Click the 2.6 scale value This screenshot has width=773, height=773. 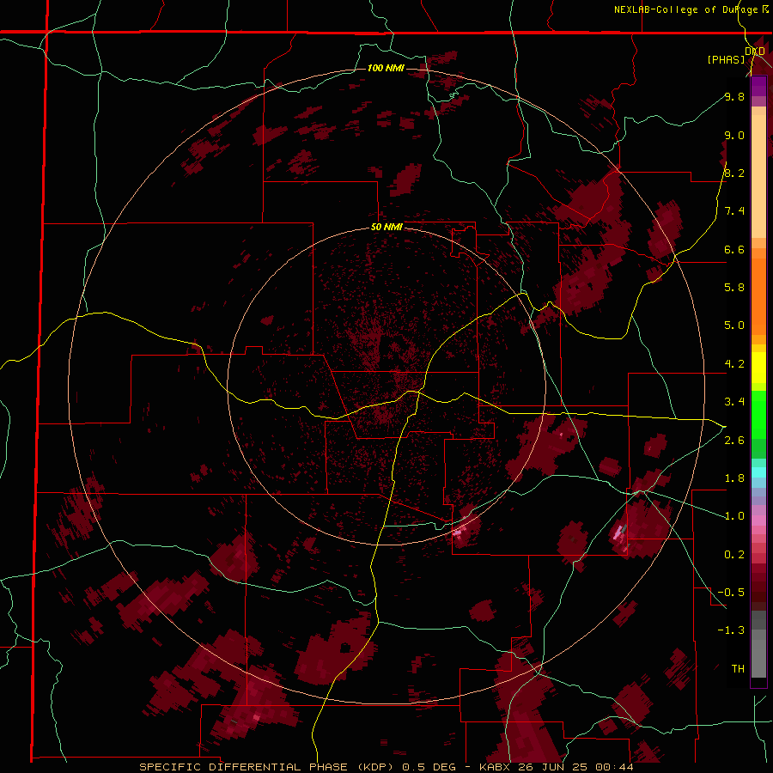734,441
